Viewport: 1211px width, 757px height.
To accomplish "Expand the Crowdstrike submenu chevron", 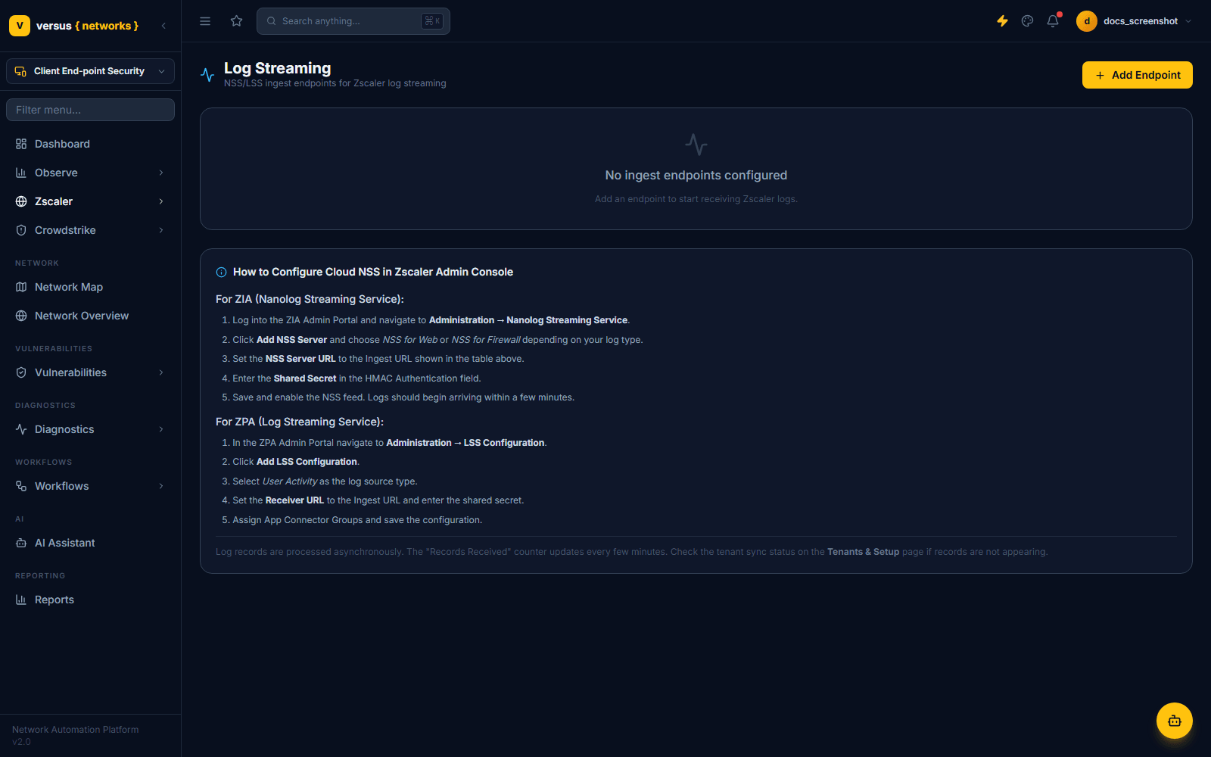I will pyautogui.click(x=161, y=230).
